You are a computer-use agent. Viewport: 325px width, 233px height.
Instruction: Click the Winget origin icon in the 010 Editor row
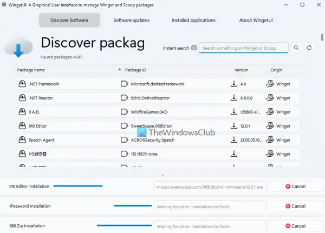tap(270, 126)
